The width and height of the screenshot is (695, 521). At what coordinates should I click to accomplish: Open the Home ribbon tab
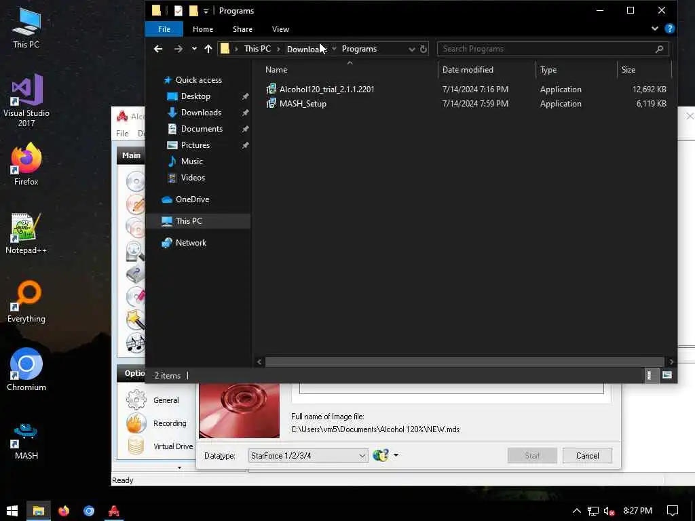pos(203,29)
